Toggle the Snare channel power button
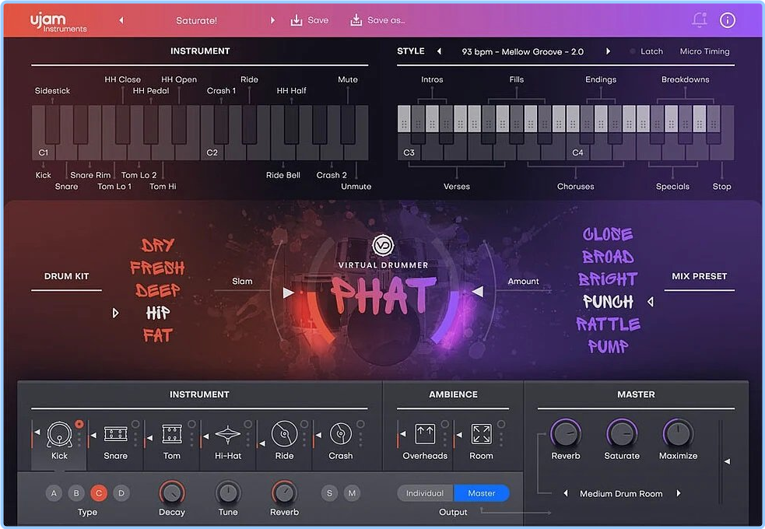This screenshot has height=529, width=765. tap(135, 424)
